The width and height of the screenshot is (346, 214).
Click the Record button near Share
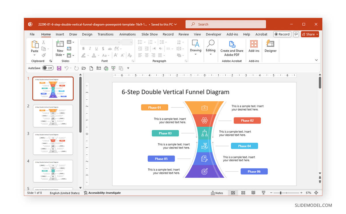click(x=282, y=34)
